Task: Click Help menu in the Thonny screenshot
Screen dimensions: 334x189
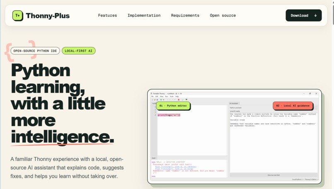Action: point(177,97)
